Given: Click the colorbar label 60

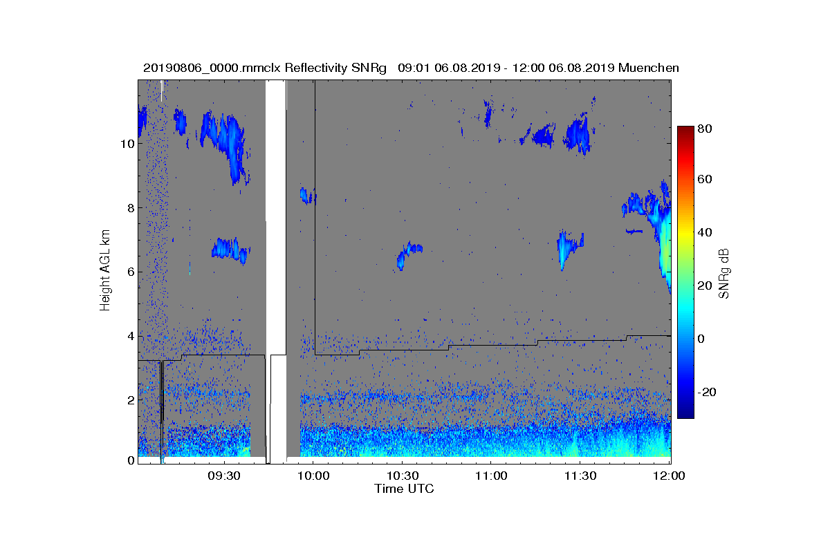Looking at the screenshot, I should click(x=706, y=180).
